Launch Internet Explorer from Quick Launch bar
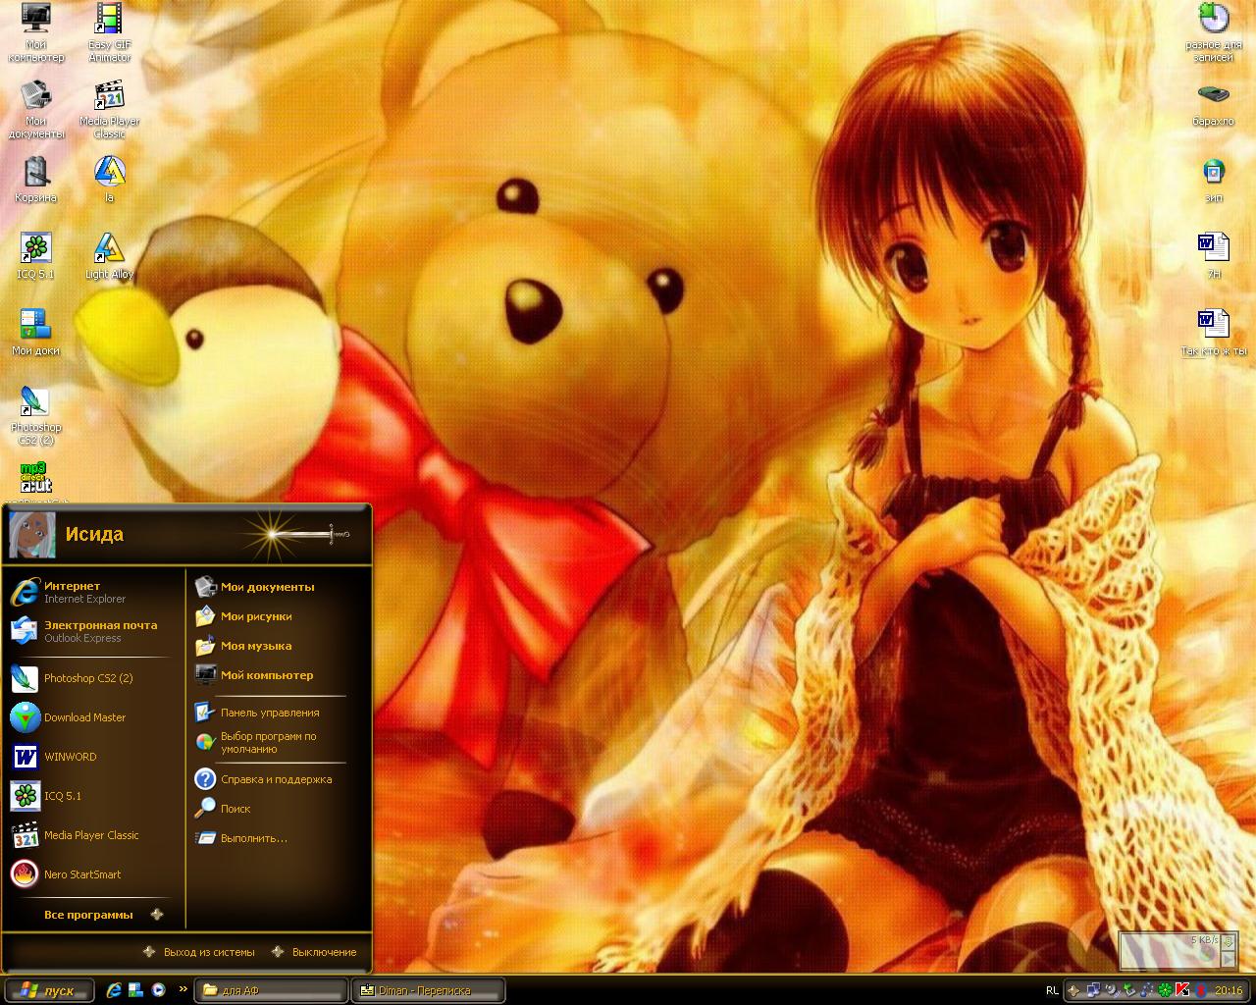This screenshot has width=1256, height=1005. (114, 990)
